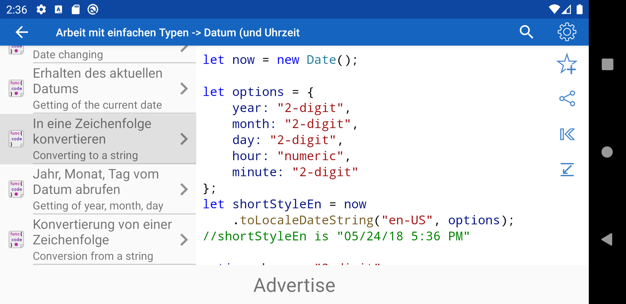Tap func code icon beside Date changing

(16, 50)
